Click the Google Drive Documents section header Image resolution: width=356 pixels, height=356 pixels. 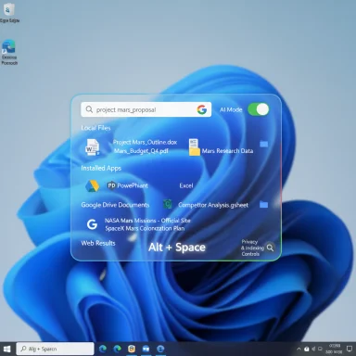(x=115, y=205)
